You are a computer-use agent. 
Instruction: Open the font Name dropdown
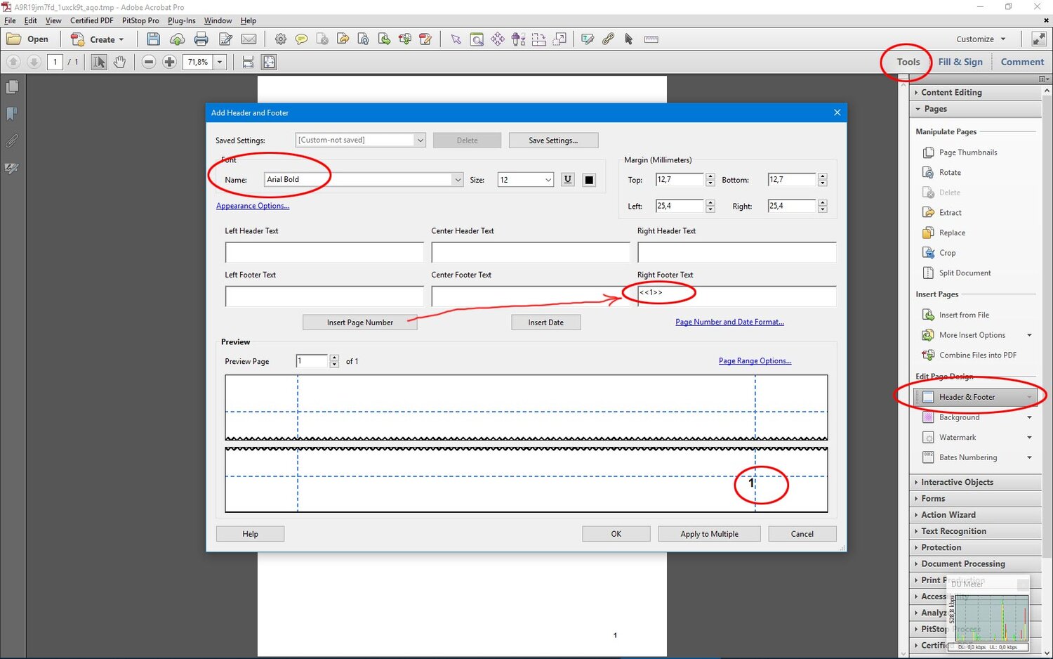click(x=458, y=180)
